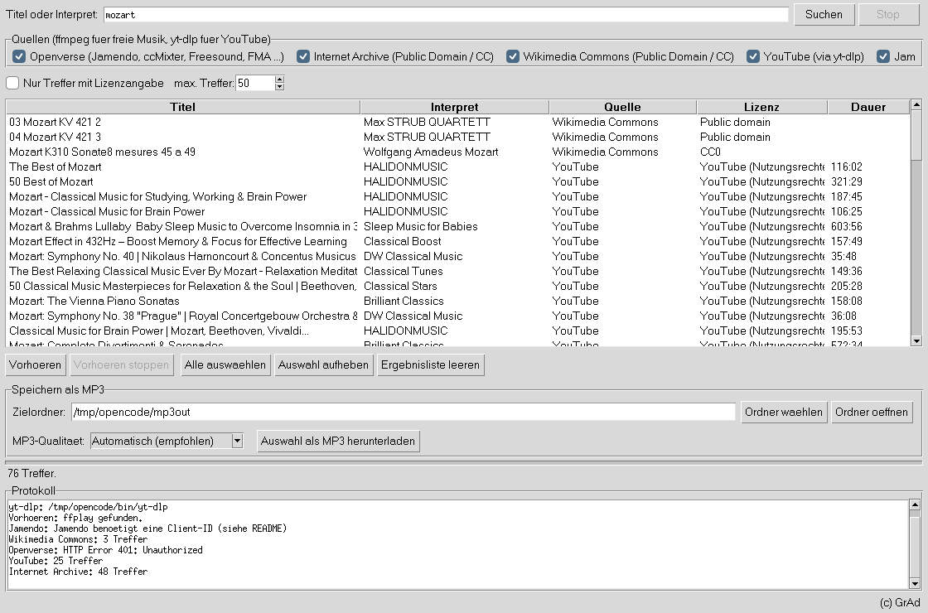Disable the Wikimedia Commons source checkbox
This screenshot has height=613, width=928.
coord(513,56)
